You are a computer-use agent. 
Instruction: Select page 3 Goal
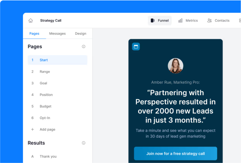[57, 83]
